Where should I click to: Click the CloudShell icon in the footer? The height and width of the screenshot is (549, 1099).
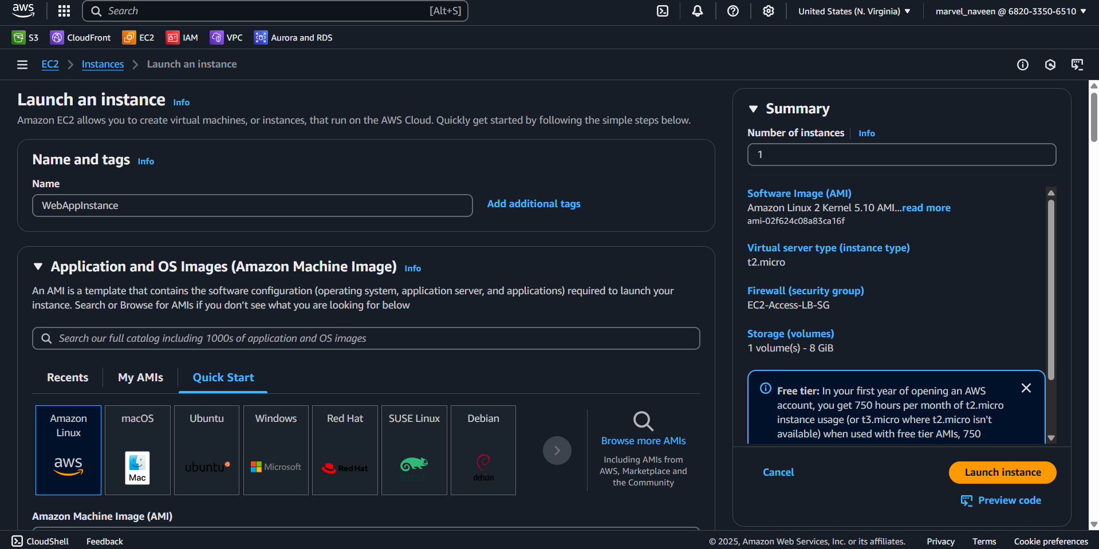[x=17, y=541]
